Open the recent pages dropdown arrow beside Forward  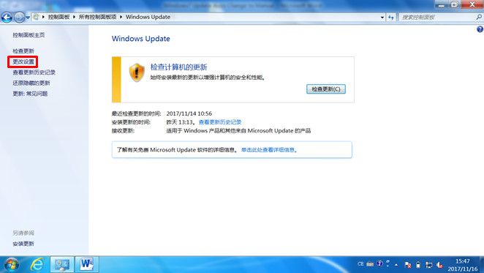tap(28, 18)
